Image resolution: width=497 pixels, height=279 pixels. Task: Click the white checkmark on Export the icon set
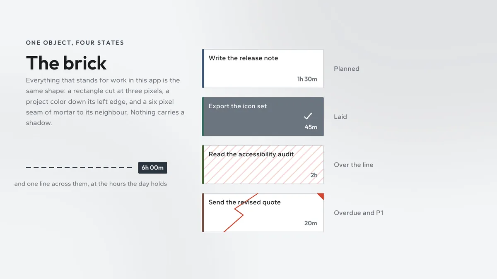pyautogui.click(x=308, y=116)
